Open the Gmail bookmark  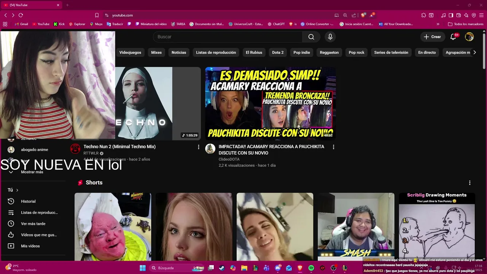pyautogui.click(x=21, y=24)
